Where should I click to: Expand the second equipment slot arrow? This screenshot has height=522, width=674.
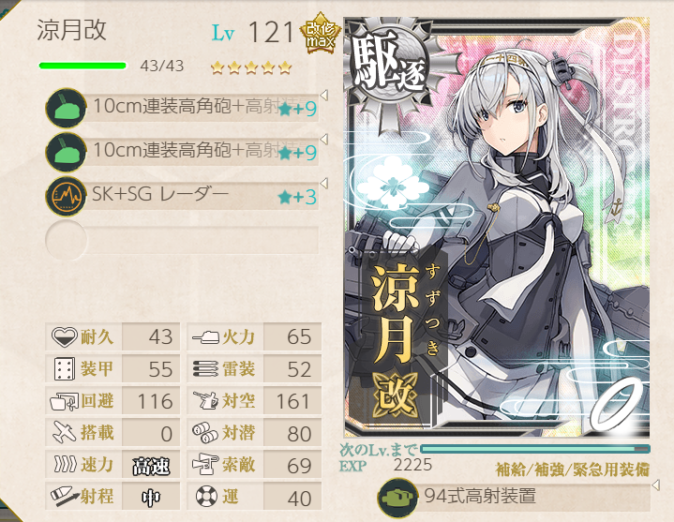(x=324, y=140)
